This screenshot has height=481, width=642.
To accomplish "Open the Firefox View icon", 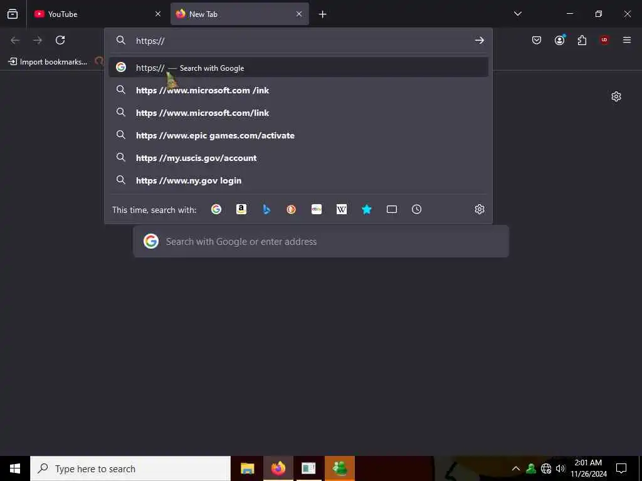I will 13,14.
